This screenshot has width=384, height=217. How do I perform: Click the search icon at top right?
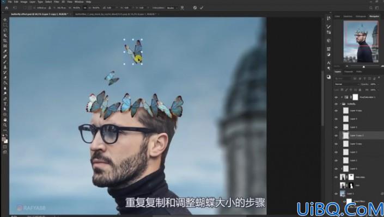tap(371, 8)
